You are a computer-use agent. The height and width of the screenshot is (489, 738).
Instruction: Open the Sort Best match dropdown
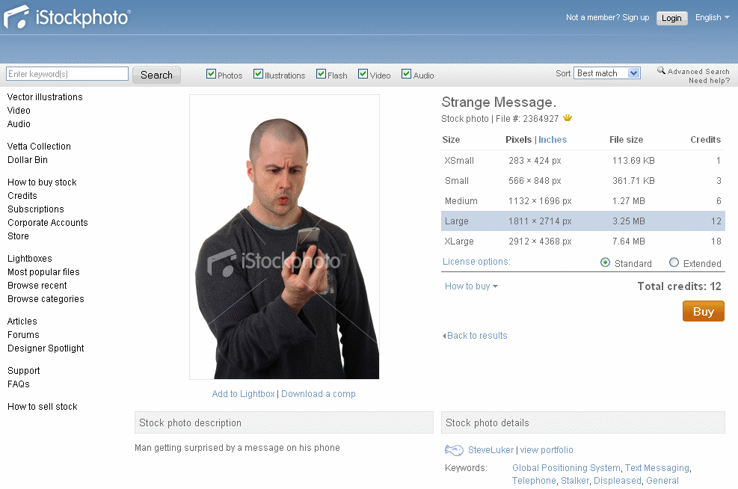(606, 73)
